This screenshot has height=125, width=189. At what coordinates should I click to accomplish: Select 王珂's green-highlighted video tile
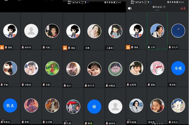[x=157, y=31]
